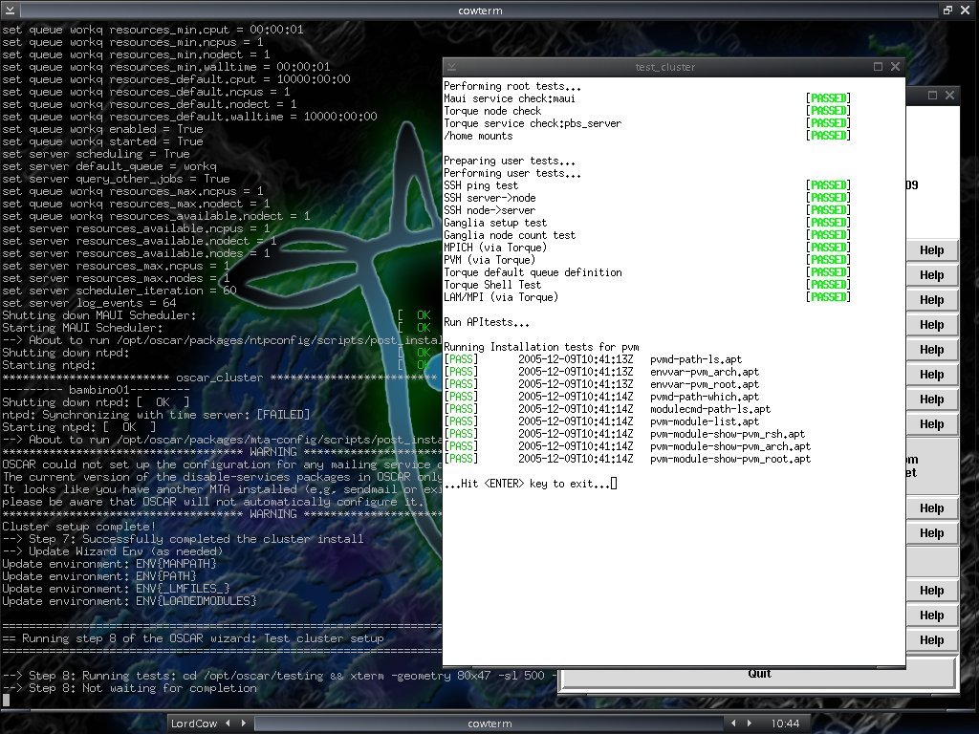
Task: Switch to next workspace beside LordCow
Action: 245,723
